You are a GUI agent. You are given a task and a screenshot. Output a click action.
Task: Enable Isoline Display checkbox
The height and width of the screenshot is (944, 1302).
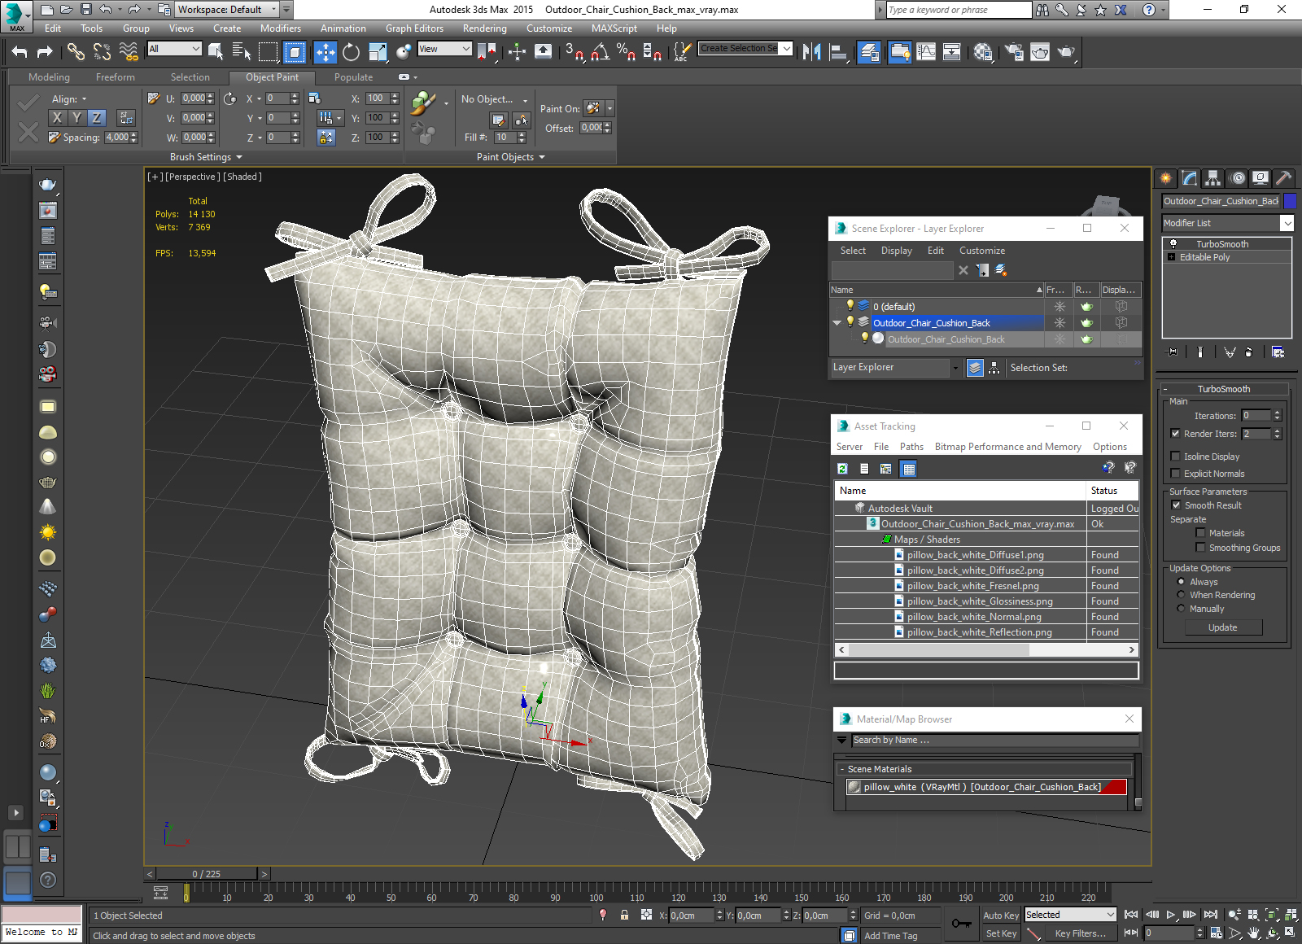(x=1175, y=457)
